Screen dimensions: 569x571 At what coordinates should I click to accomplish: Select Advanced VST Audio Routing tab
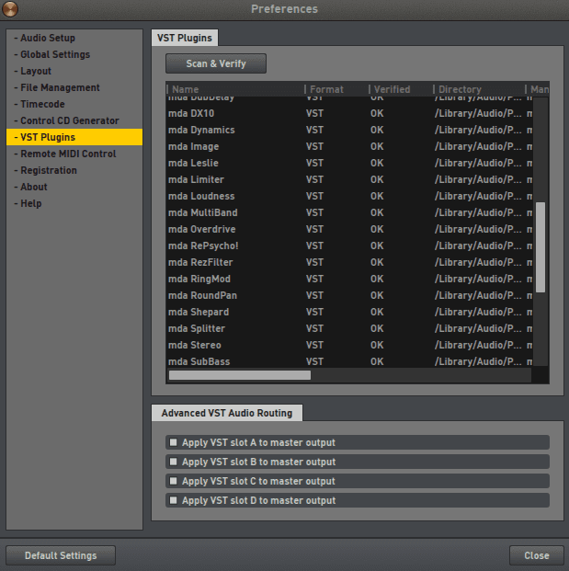coord(227,413)
